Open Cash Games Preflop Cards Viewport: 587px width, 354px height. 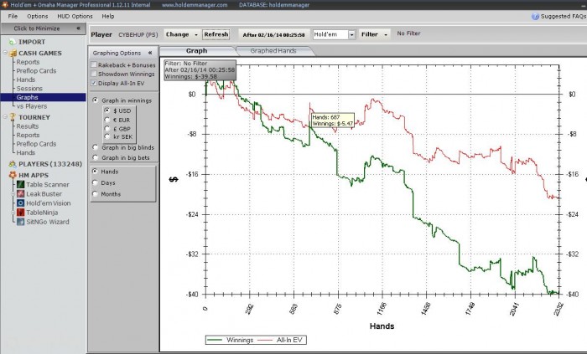36,70
